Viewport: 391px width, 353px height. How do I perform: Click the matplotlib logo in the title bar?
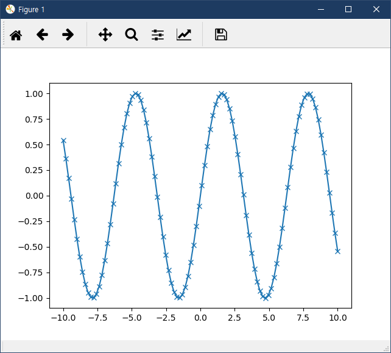10,9
